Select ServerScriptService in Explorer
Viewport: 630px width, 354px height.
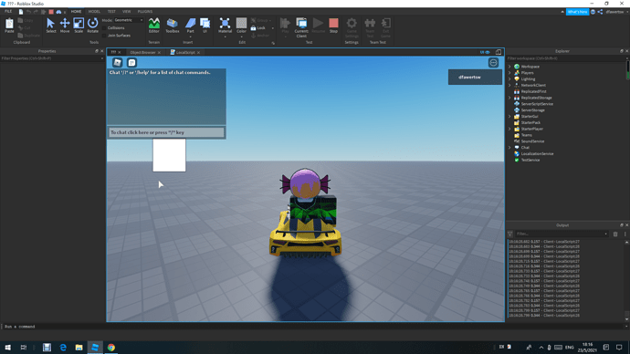click(537, 104)
